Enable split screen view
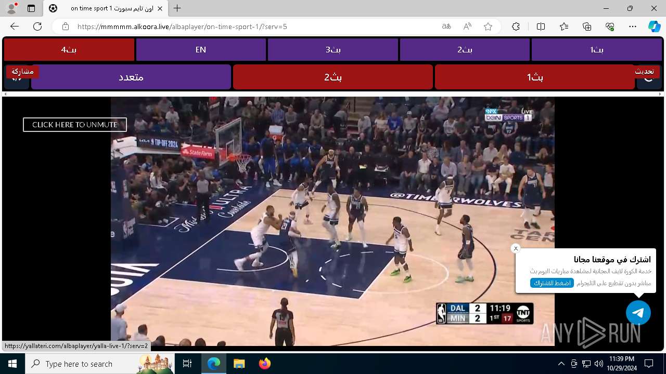666x374 pixels. pyautogui.click(x=541, y=26)
